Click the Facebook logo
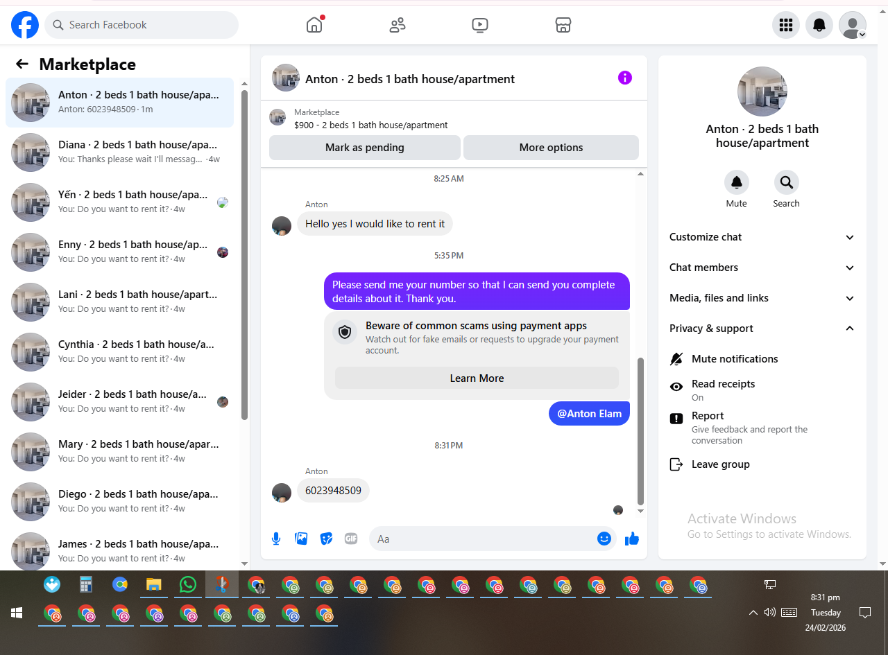The image size is (888, 655). coord(25,25)
